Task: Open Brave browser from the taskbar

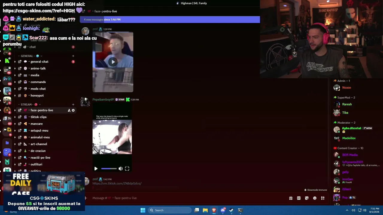Action: pyautogui.click(x=214, y=210)
